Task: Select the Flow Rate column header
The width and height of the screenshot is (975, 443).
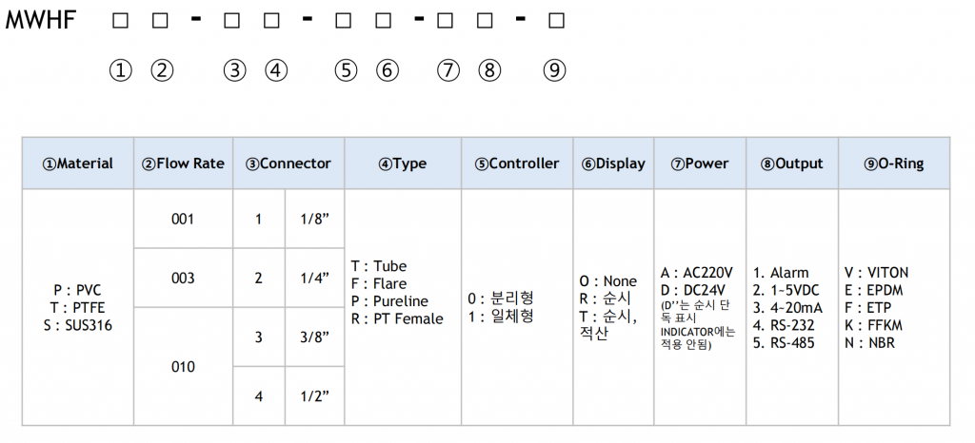Action: 184,164
